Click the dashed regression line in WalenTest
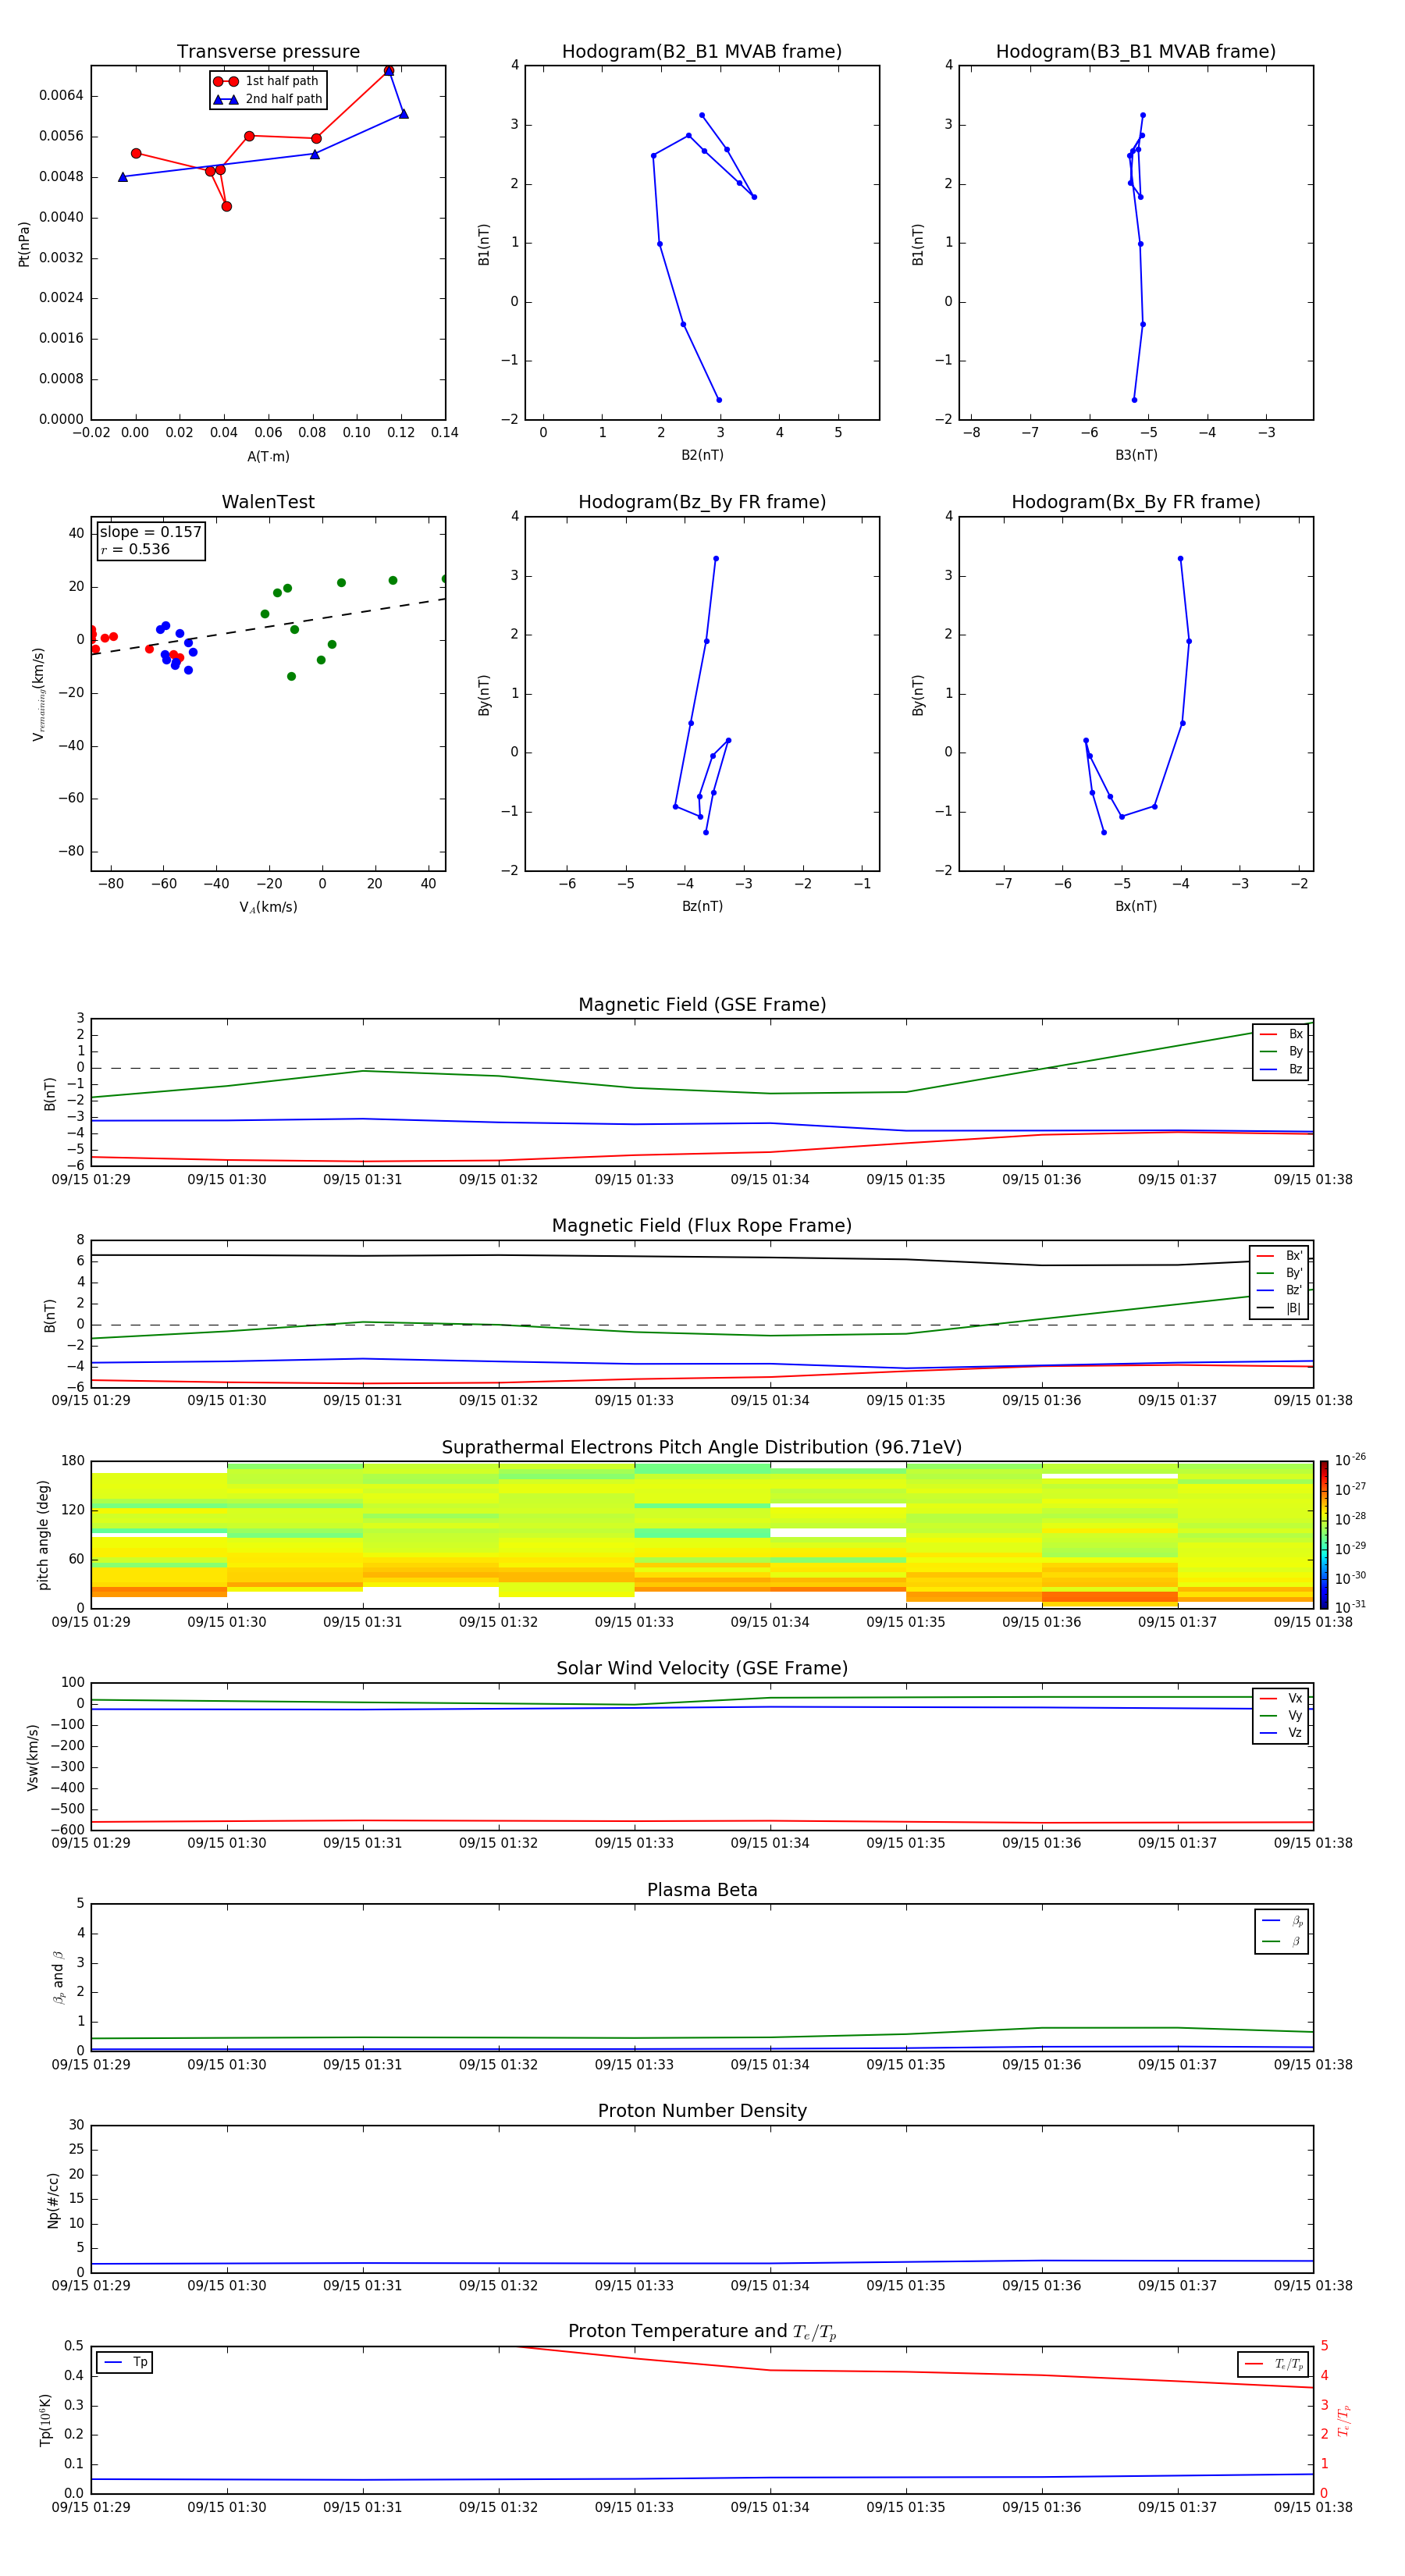Viewport: 1405px width, 2576px height. coord(268,626)
